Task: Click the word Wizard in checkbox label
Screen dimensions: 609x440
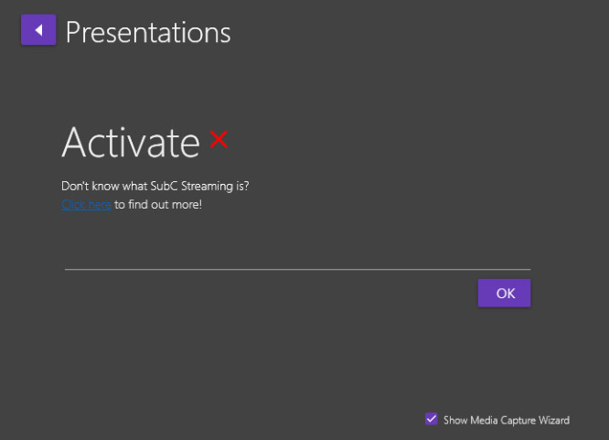Action: tap(553, 421)
